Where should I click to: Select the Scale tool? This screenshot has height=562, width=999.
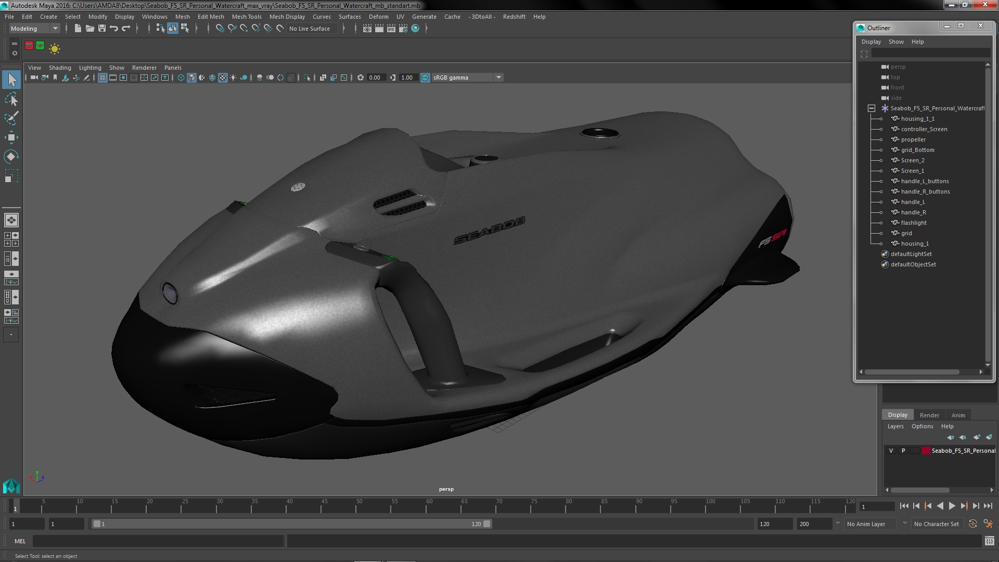11,176
